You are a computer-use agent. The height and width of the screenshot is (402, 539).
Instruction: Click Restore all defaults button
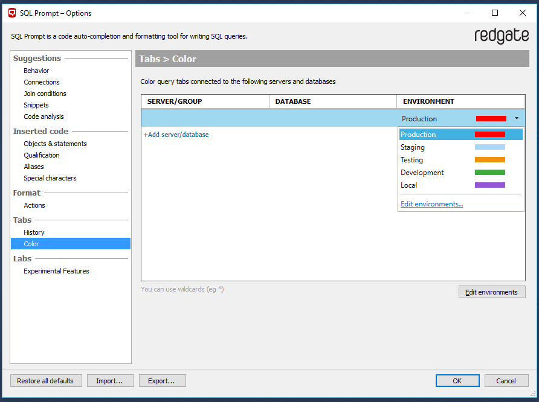[x=46, y=381]
